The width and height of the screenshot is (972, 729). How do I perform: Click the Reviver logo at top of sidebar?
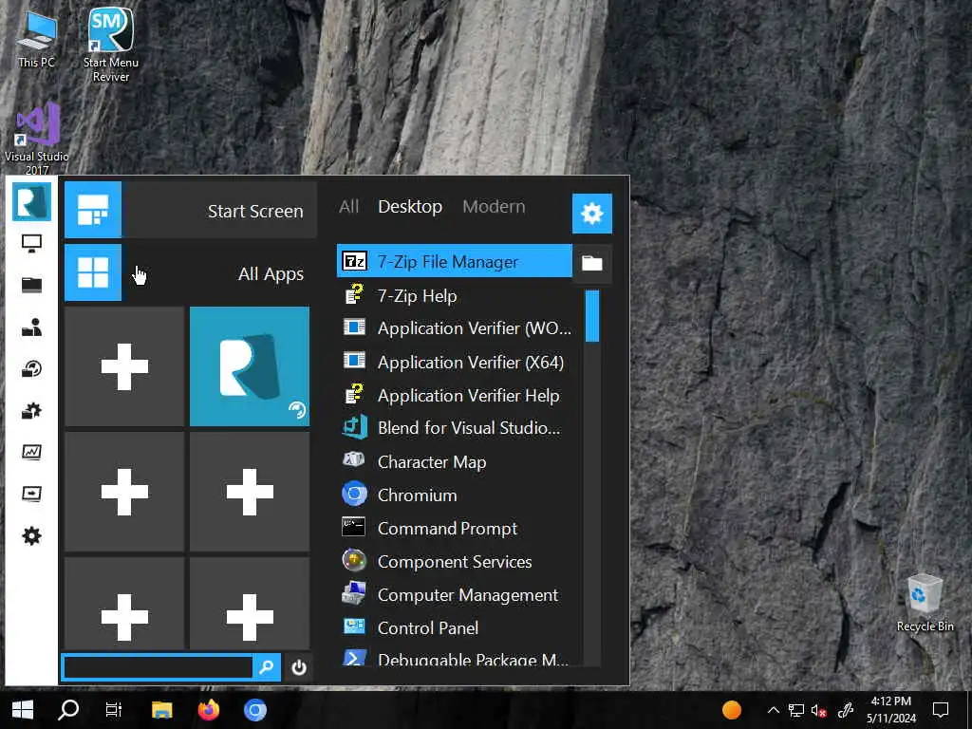click(31, 202)
